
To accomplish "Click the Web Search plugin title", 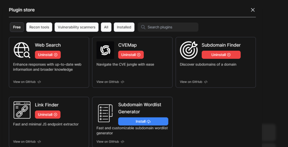I will click(x=48, y=45).
